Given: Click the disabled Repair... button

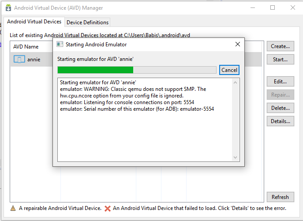Looking at the screenshot, I should [x=280, y=95].
